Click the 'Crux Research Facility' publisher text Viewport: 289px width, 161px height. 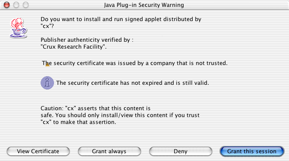coord(73,47)
